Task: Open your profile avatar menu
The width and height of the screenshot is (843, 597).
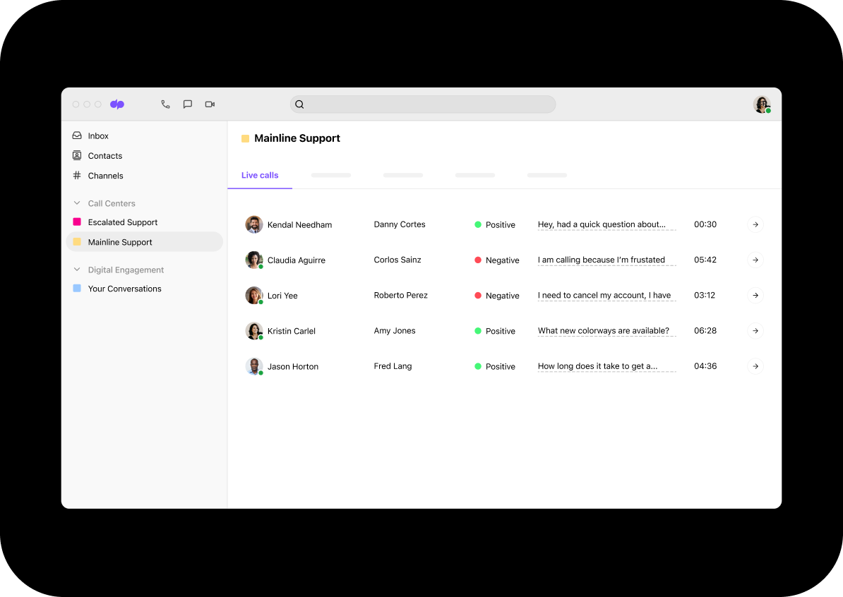Action: point(762,104)
